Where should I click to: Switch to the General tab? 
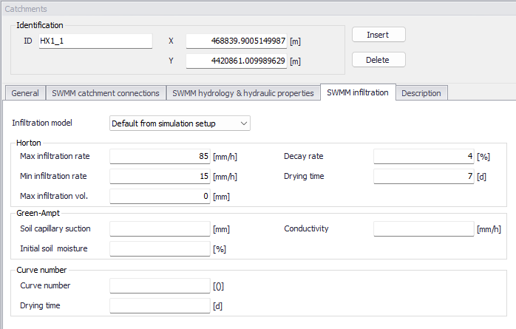pos(25,93)
